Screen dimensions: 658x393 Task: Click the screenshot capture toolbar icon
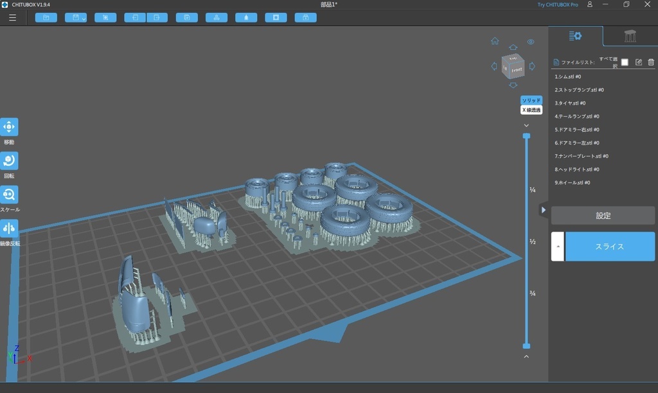point(105,17)
